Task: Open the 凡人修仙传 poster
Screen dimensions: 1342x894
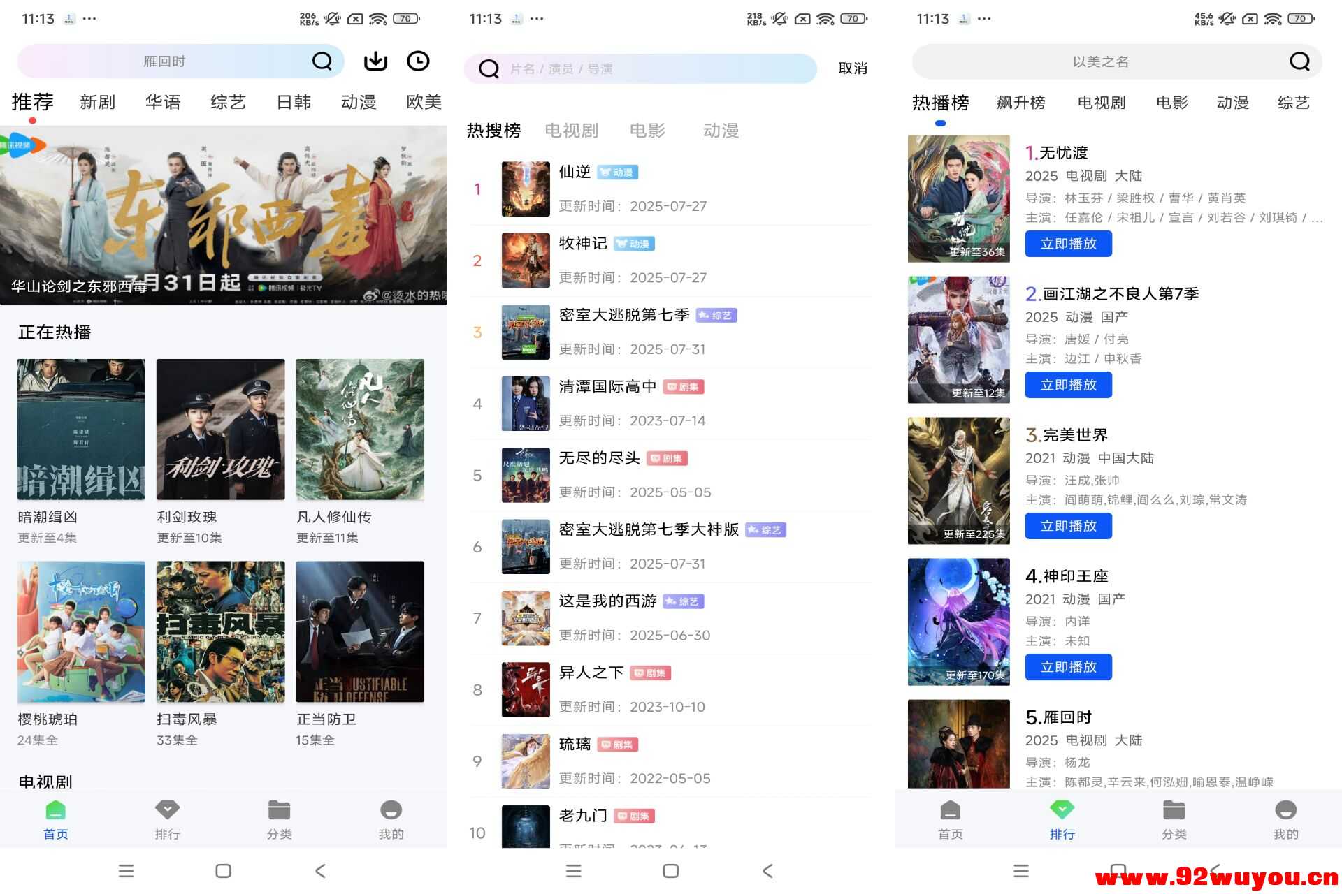Action: (360, 429)
